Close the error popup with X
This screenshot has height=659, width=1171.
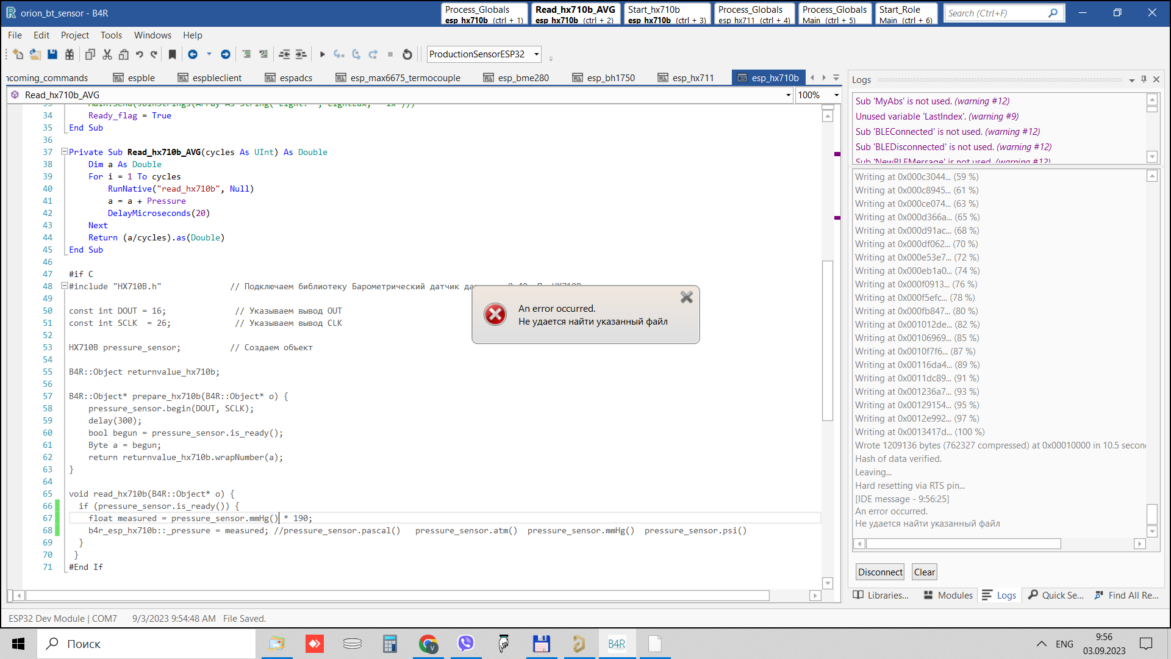tap(687, 297)
